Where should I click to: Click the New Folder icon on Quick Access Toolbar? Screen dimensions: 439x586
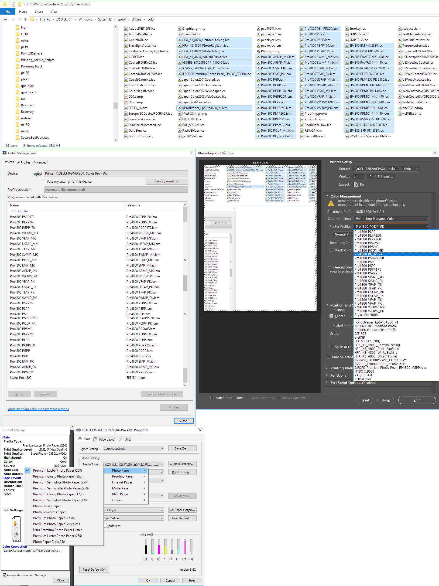[x=19, y=4]
